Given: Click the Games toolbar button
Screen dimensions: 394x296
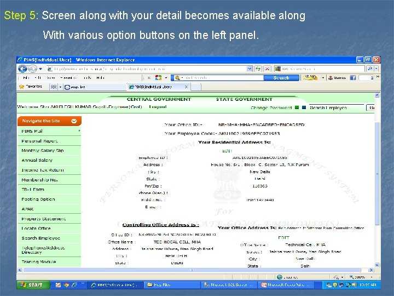Looking at the screenshot, I should pos(337,78).
